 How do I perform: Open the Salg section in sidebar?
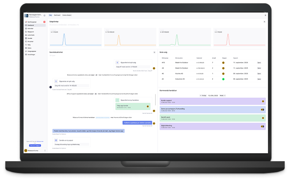(29, 44)
